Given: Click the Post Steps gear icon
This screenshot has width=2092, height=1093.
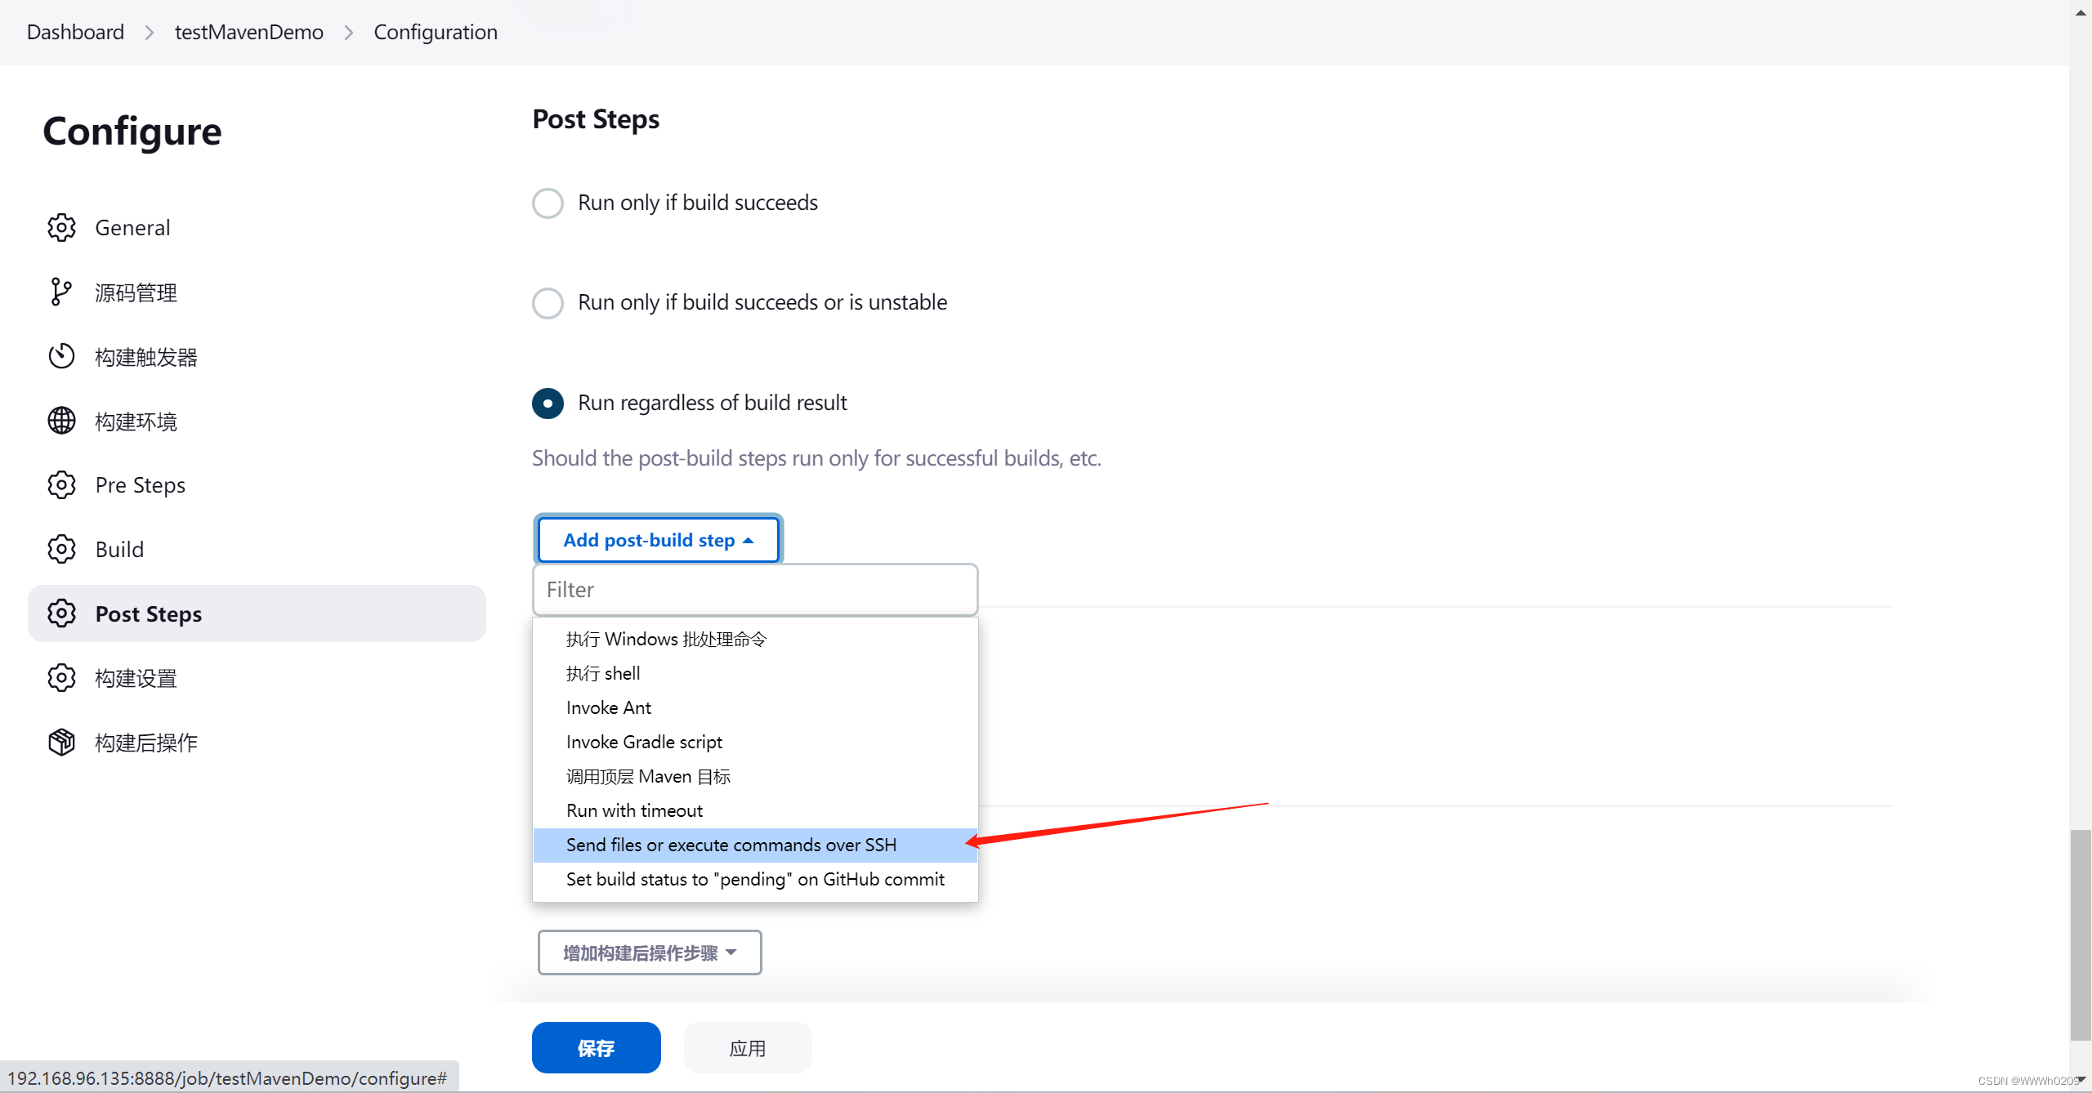Looking at the screenshot, I should 61,613.
